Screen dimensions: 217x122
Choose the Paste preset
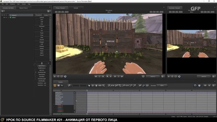pos(42,33)
